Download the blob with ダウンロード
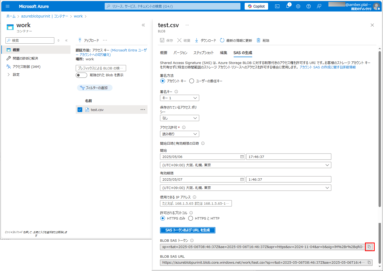383x271 pixels. (x=205, y=40)
